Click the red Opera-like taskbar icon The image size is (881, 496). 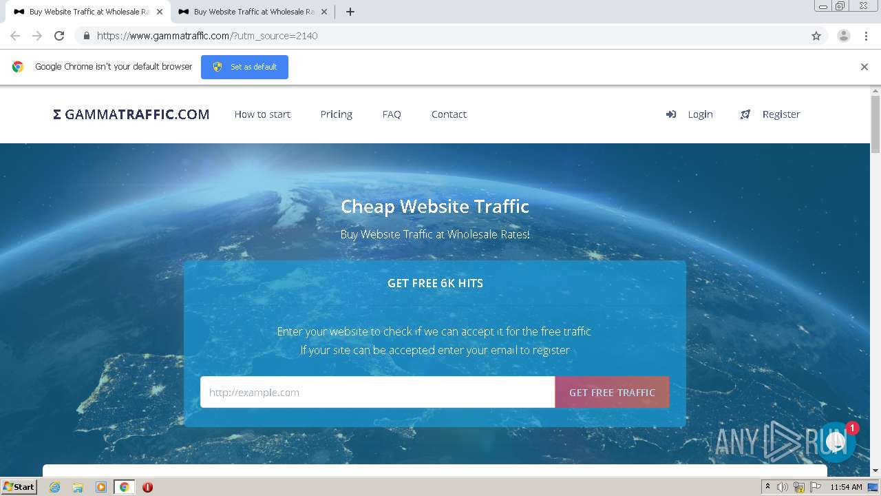click(x=147, y=487)
